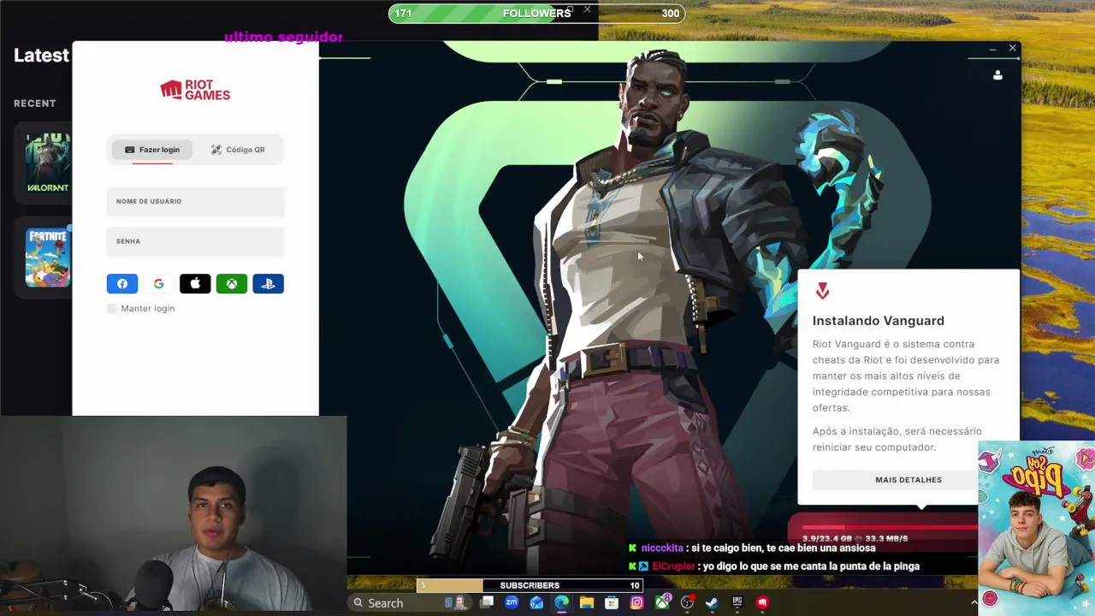Screen dimensions: 1095x616
Task: Click the download speed text 33.3 MB/S
Action: coord(886,539)
